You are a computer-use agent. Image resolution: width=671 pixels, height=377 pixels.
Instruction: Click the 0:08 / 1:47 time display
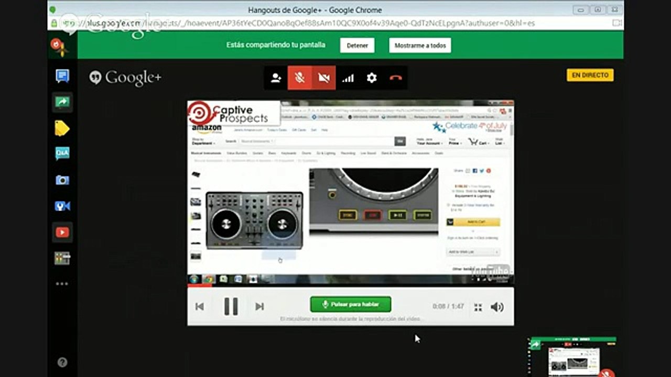coord(448,306)
